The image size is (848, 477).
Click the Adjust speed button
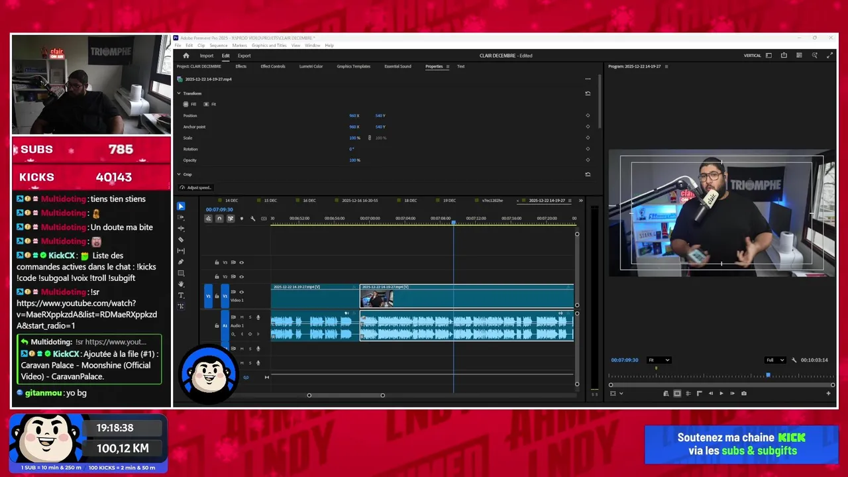(195, 187)
